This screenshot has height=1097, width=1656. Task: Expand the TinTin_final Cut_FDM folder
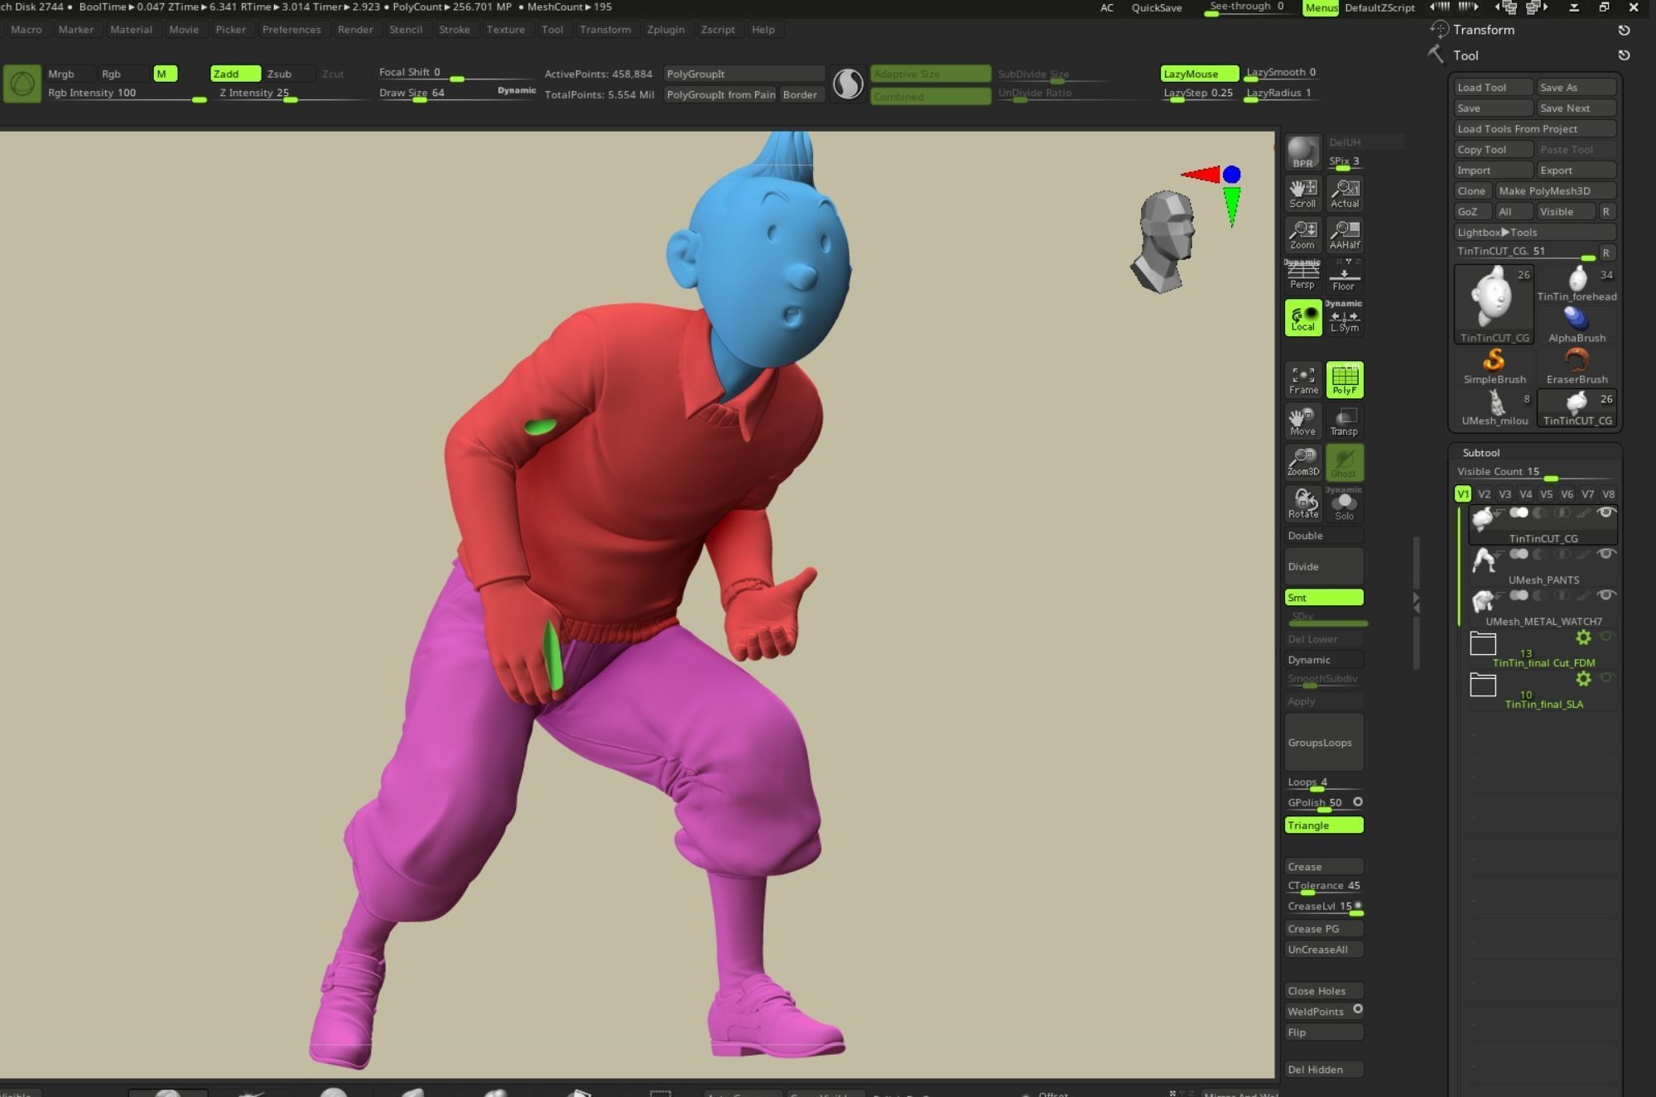tap(1483, 643)
